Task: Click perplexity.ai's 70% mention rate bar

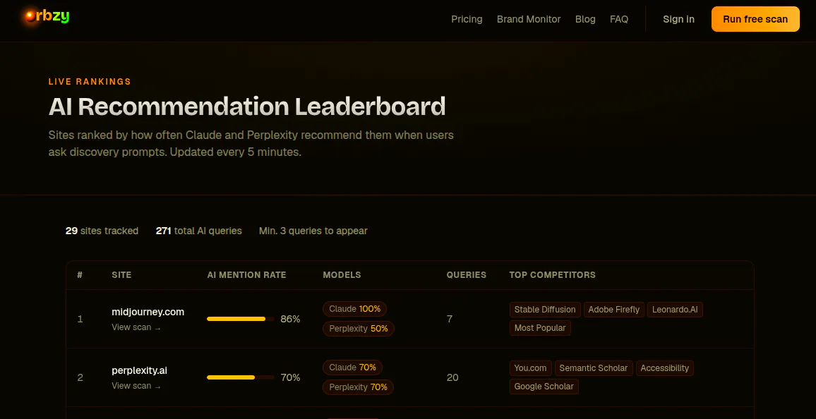Action: [241, 377]
